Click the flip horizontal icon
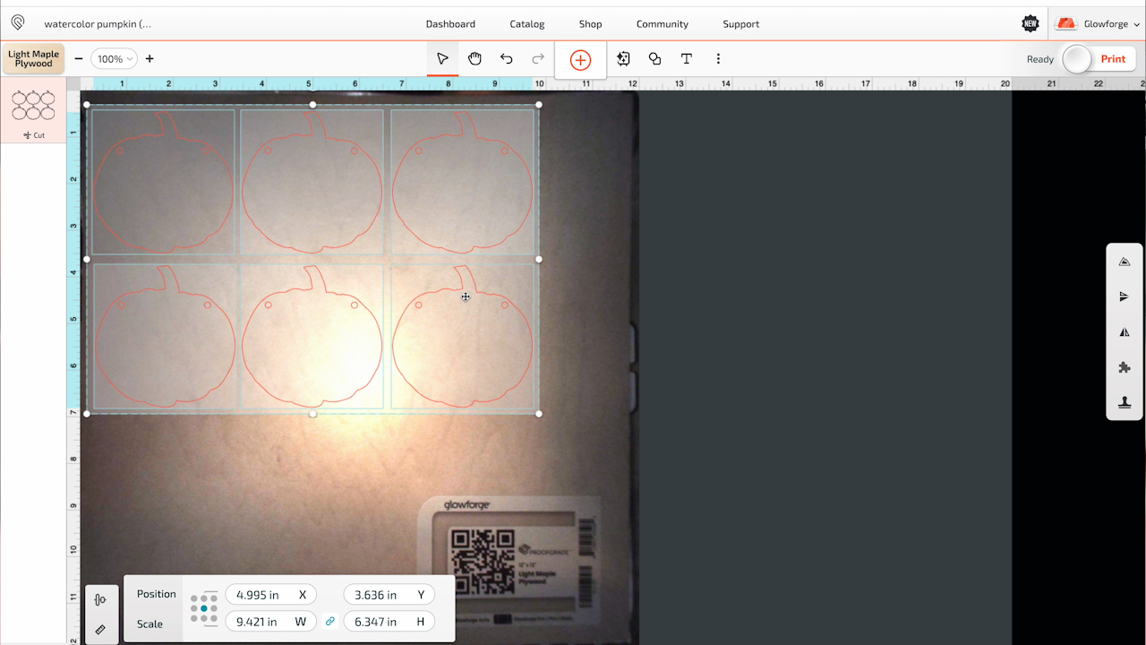 [x=1125, y=332]
